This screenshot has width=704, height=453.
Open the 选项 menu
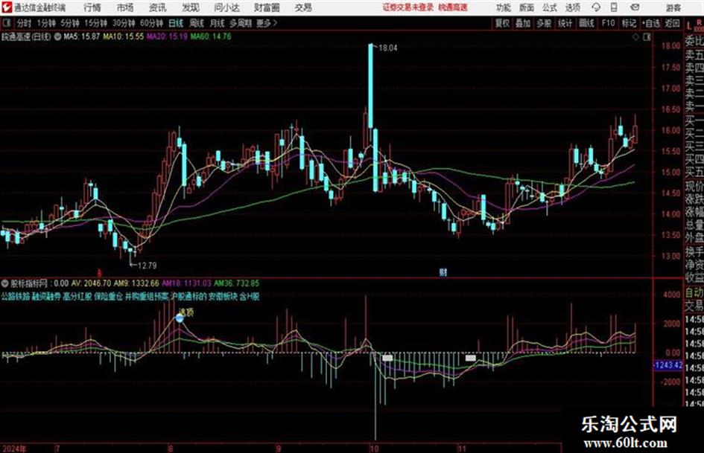pyautogui.click(x=573, y=7)
